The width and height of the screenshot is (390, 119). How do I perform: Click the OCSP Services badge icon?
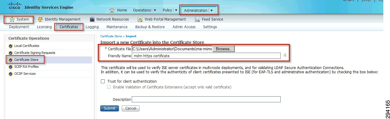(11, 74)
